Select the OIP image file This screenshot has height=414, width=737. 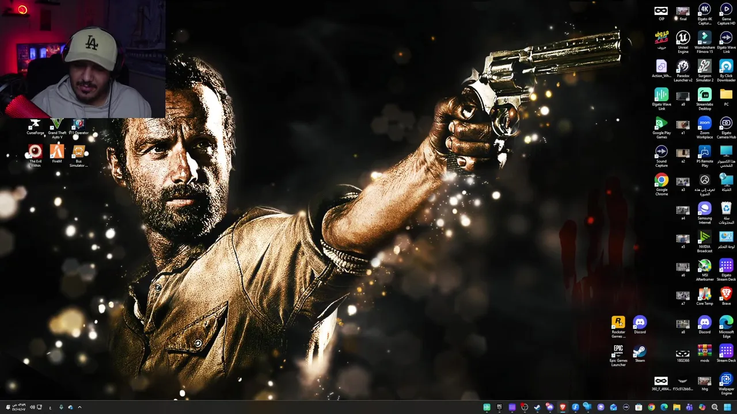(x=661, y=12)
